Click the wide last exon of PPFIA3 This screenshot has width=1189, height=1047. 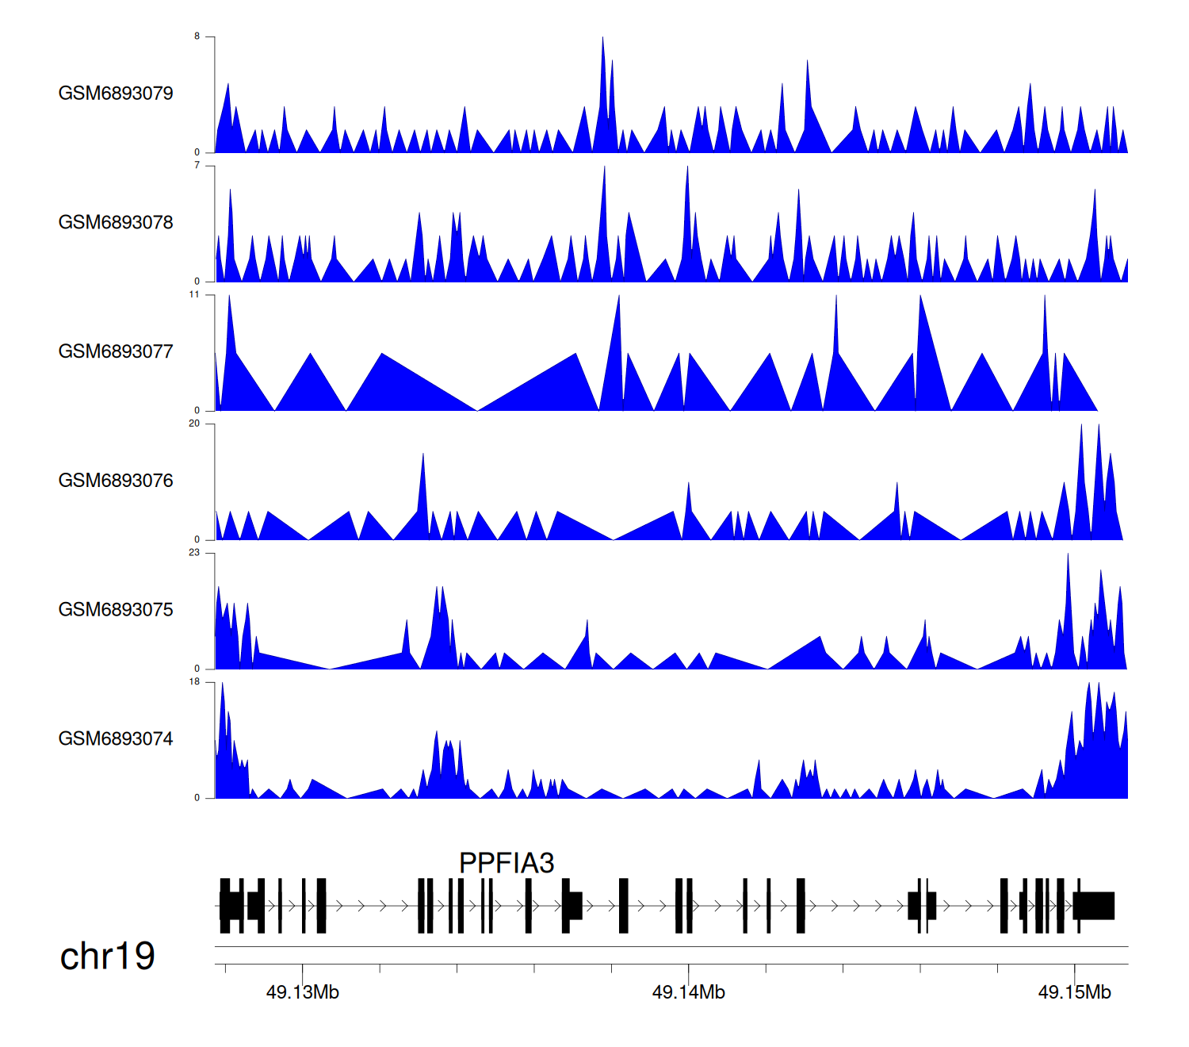(1095, 906)
